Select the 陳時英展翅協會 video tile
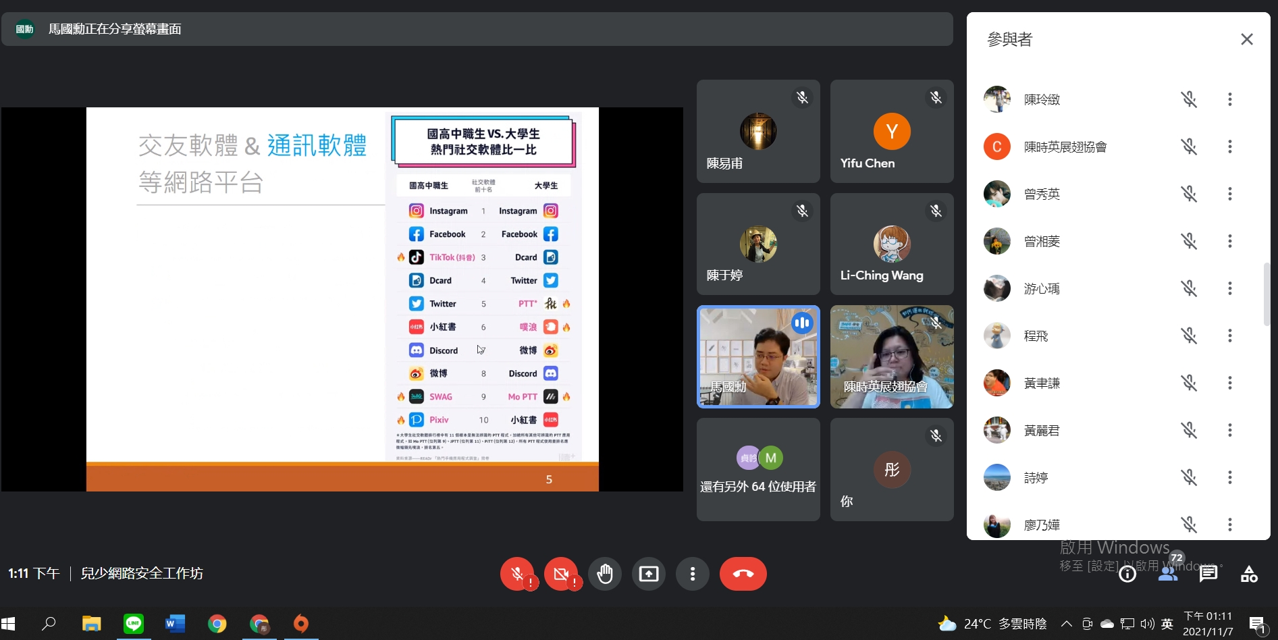Screen dimensions: 1278x640 click(892, 356)
